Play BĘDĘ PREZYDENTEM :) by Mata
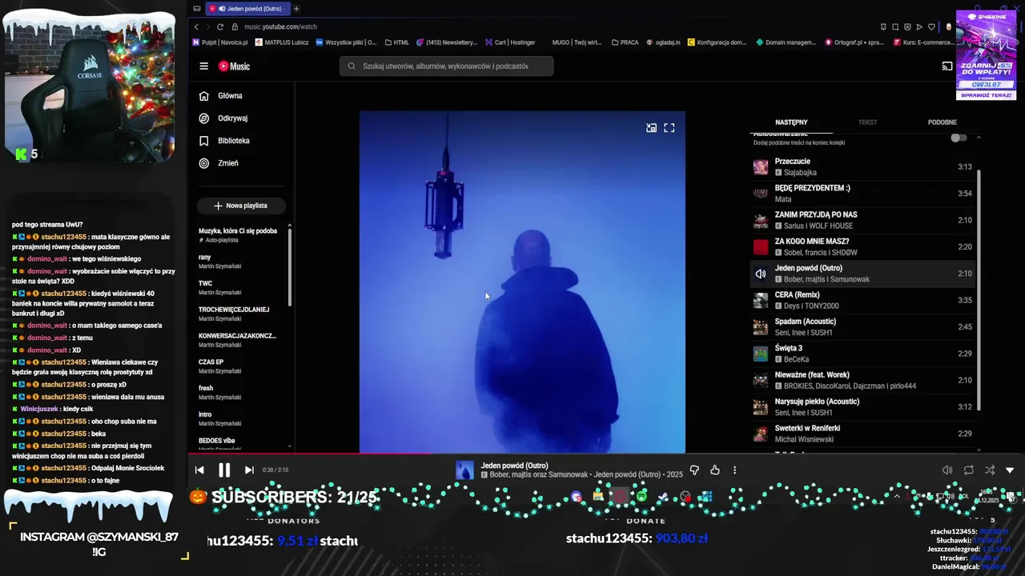Screen dimensions: 1025x576 (862, 194)
